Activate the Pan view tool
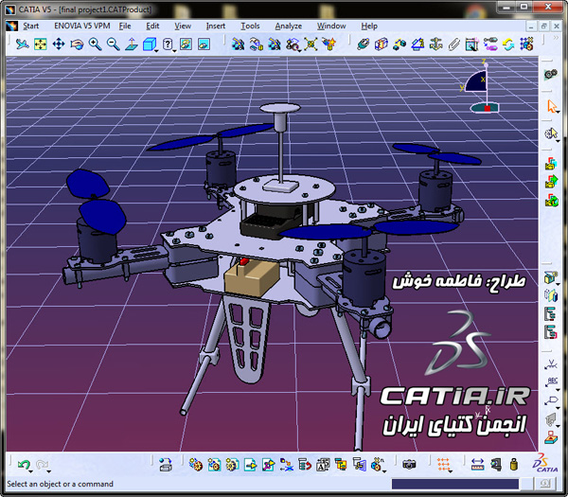Image resolution: width=568 pixels, height=497 pixels. pos(60,44)
